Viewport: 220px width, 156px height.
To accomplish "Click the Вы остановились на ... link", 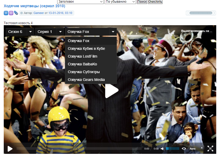I will pos(196,31).
